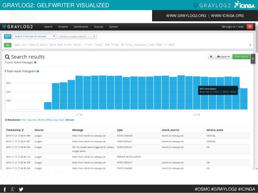Screen dimensions: 258x193
Task: Focus the search query input field
Action: tap(131, 45)
